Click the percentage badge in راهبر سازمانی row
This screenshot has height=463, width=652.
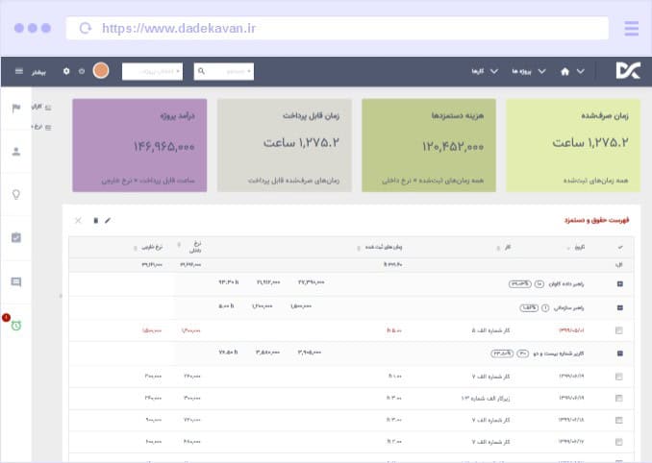(x=529, y=307)
